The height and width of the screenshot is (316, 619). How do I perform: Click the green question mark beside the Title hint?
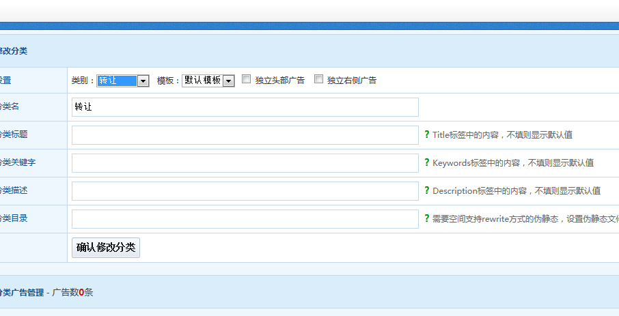(x=426, y=134)
